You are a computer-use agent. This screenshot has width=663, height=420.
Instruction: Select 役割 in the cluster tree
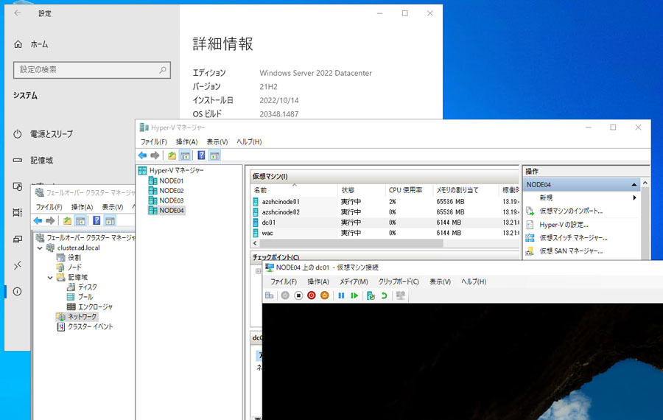tap(74, 258)
